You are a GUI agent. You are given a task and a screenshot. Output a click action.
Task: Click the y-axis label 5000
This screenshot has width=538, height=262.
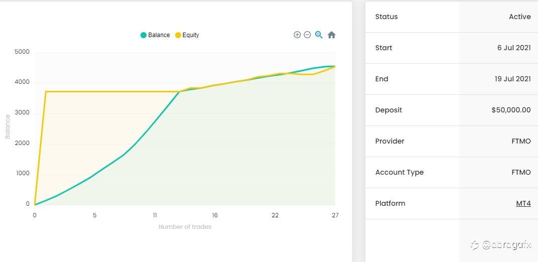pos(22,52)
